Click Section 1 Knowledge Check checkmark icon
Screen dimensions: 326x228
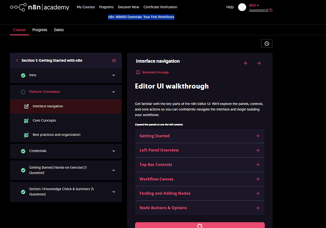(23, 192)
